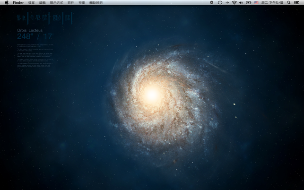
Task: Click the round dark status icon in menu bar
Action: (212, 2)
